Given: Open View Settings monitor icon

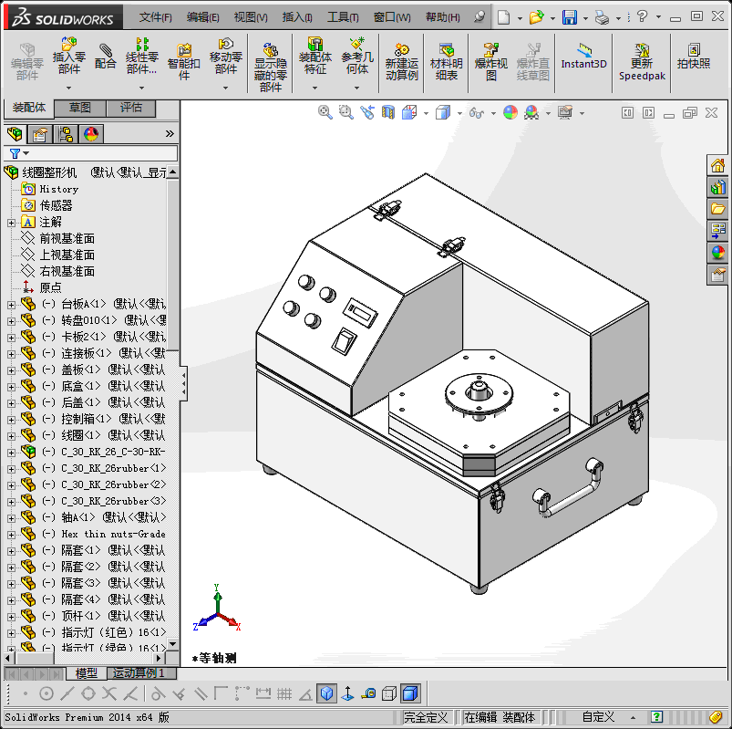Looking at the screenshot, I should (565, 112).
